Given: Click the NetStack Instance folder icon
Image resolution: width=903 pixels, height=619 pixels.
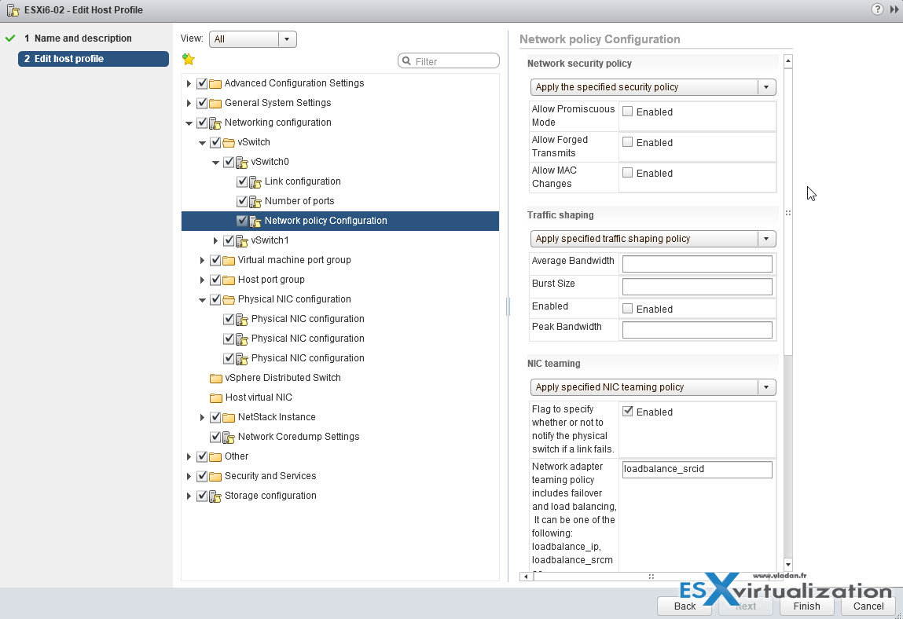Looking at the screenshot, I should [x=229, y=417].
